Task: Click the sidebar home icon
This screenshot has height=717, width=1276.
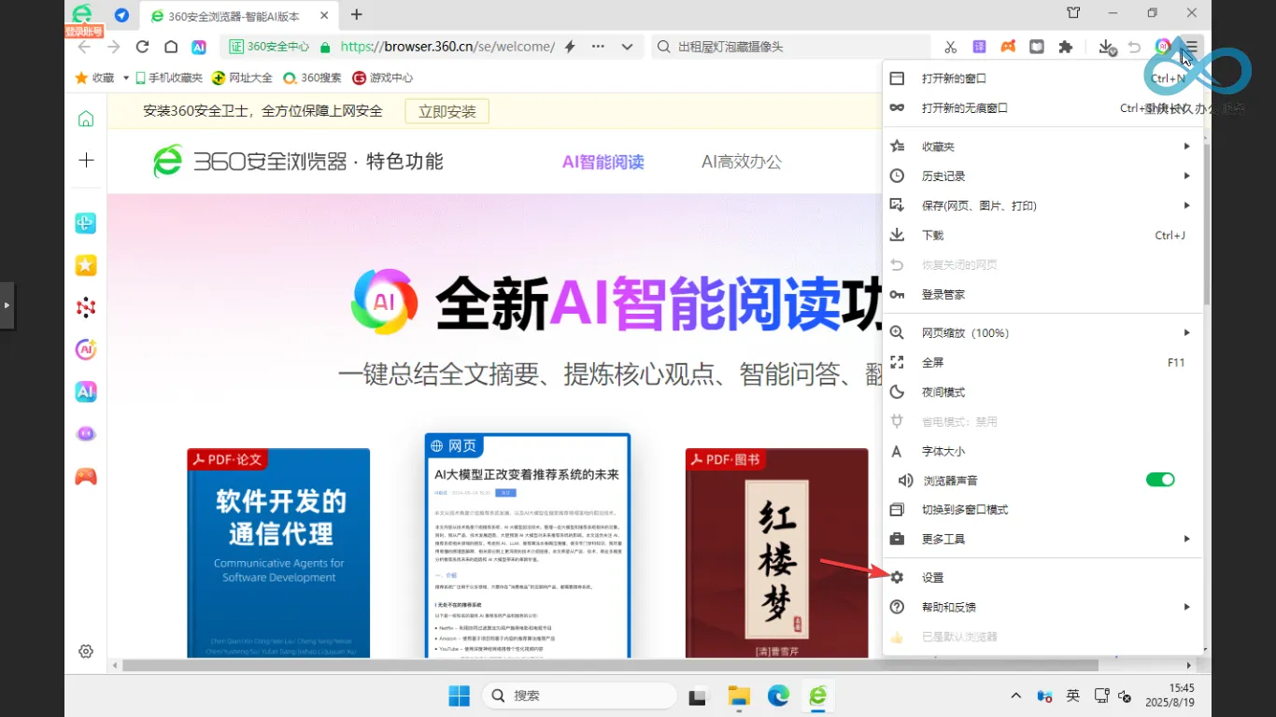Action: point(86,119)
